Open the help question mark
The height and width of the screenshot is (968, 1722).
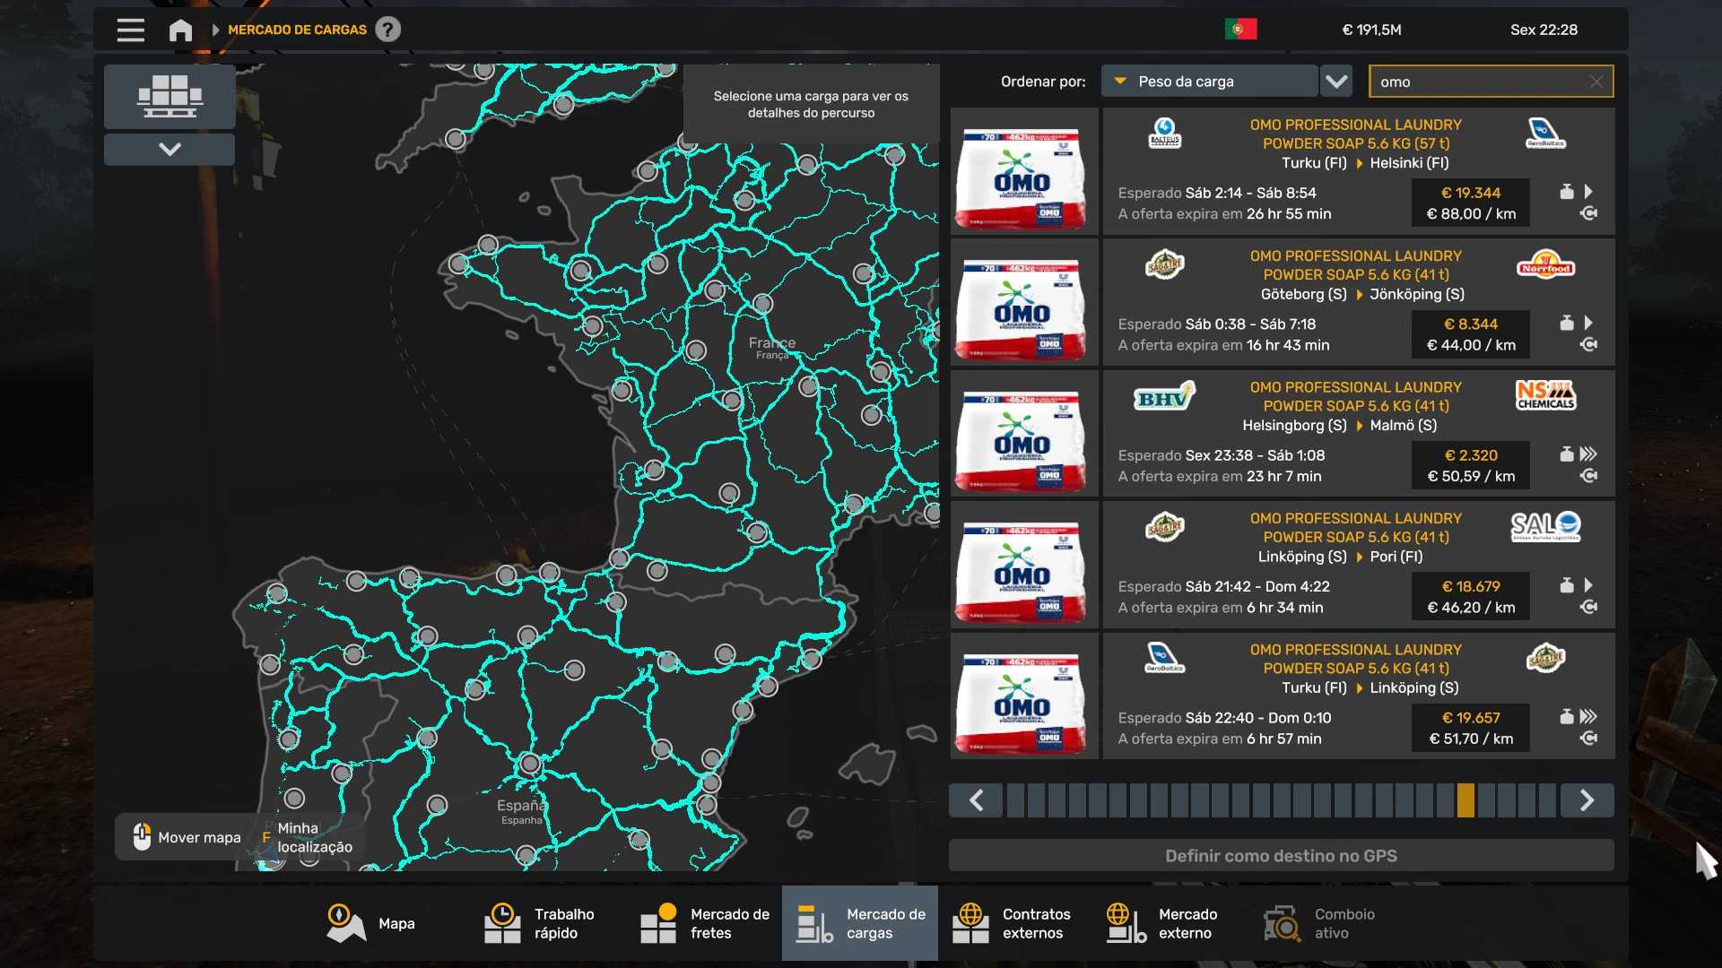tap(387, 30)
